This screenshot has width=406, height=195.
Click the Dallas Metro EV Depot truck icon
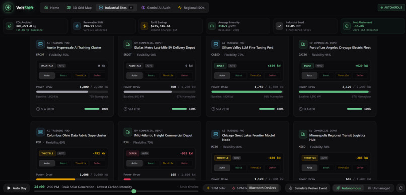[x=128, y=44]
